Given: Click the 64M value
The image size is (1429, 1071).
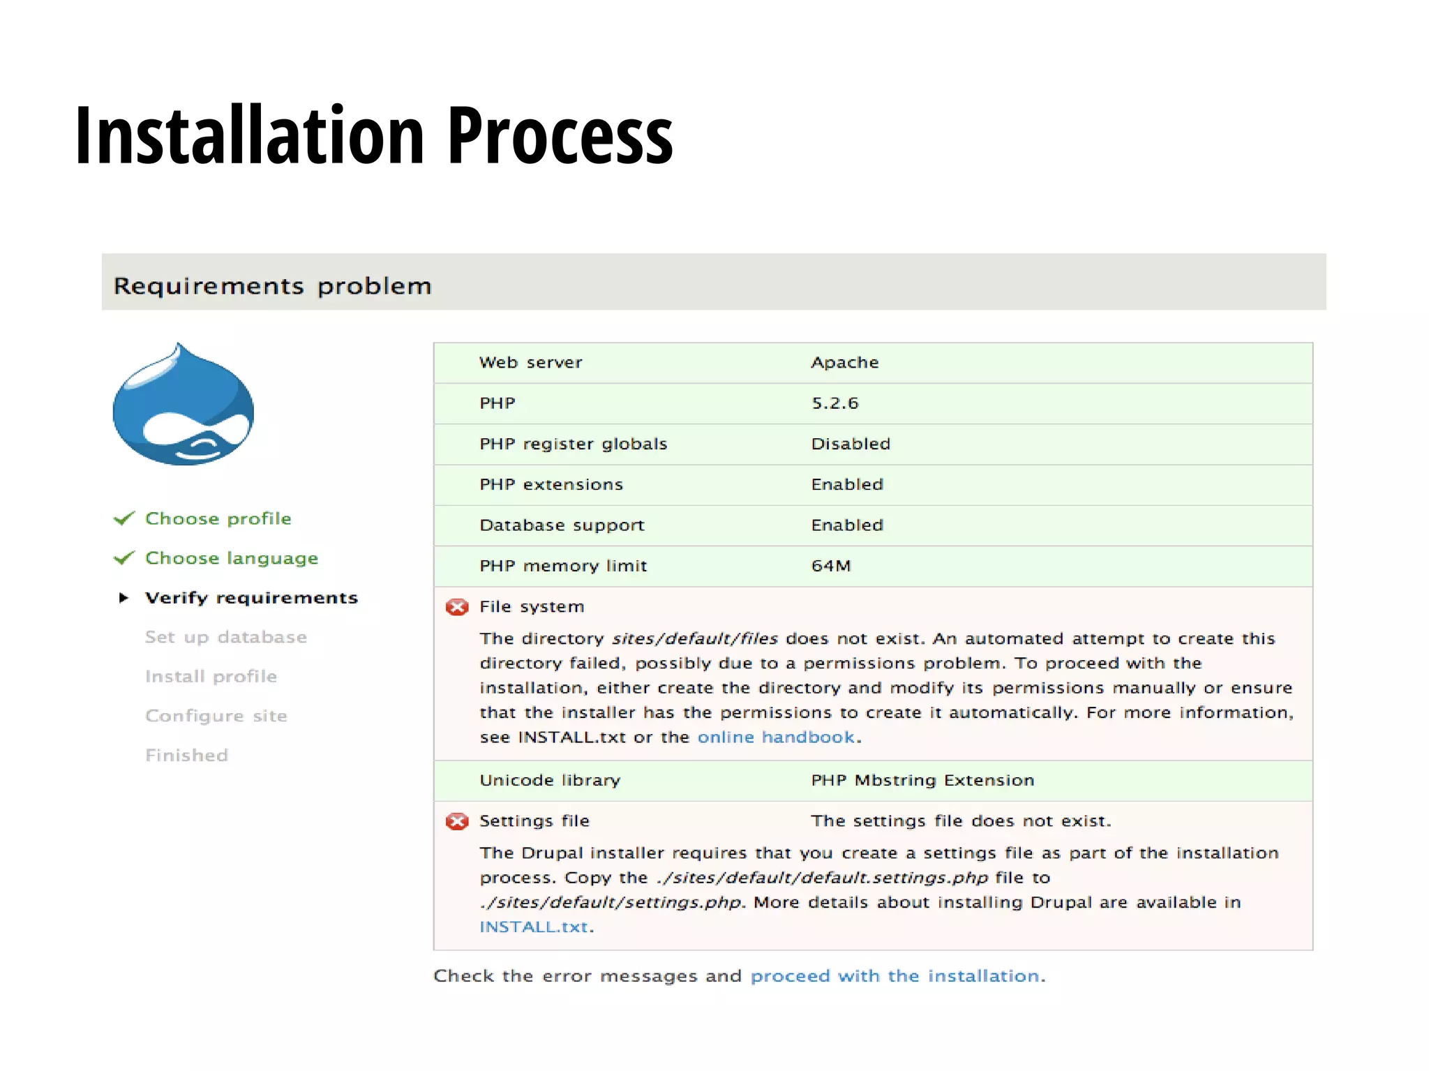Looking at the screenshot, I should (830, 566).
